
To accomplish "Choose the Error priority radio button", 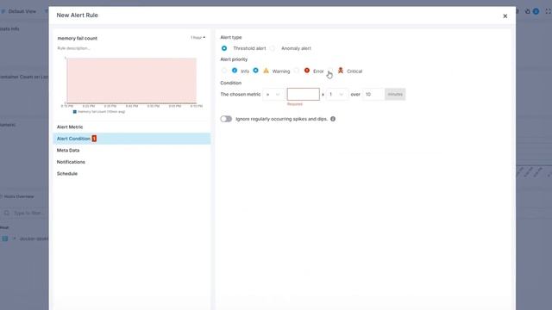I will 297,71.
